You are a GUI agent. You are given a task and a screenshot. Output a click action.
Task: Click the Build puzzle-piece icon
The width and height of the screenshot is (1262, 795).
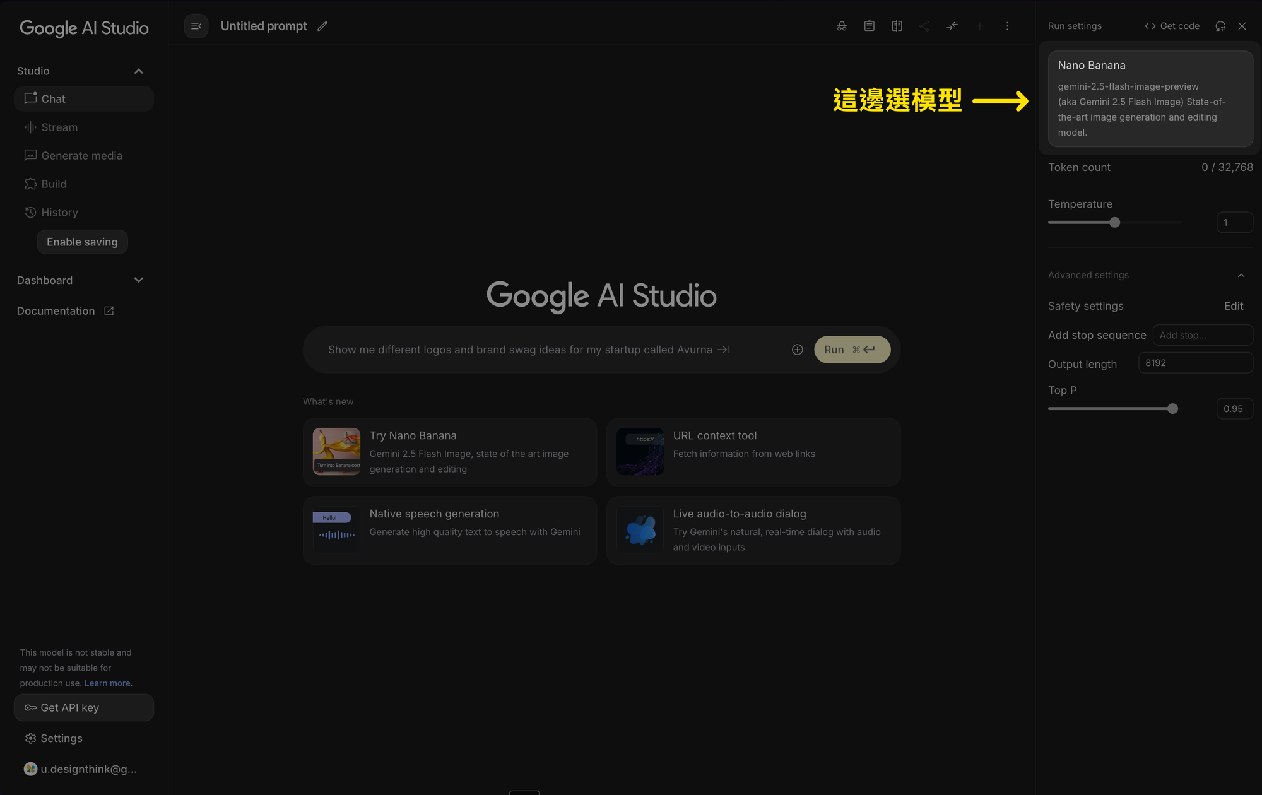30,184
